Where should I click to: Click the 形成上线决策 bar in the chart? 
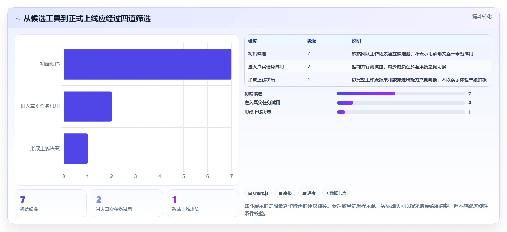[x=76, y=149]
